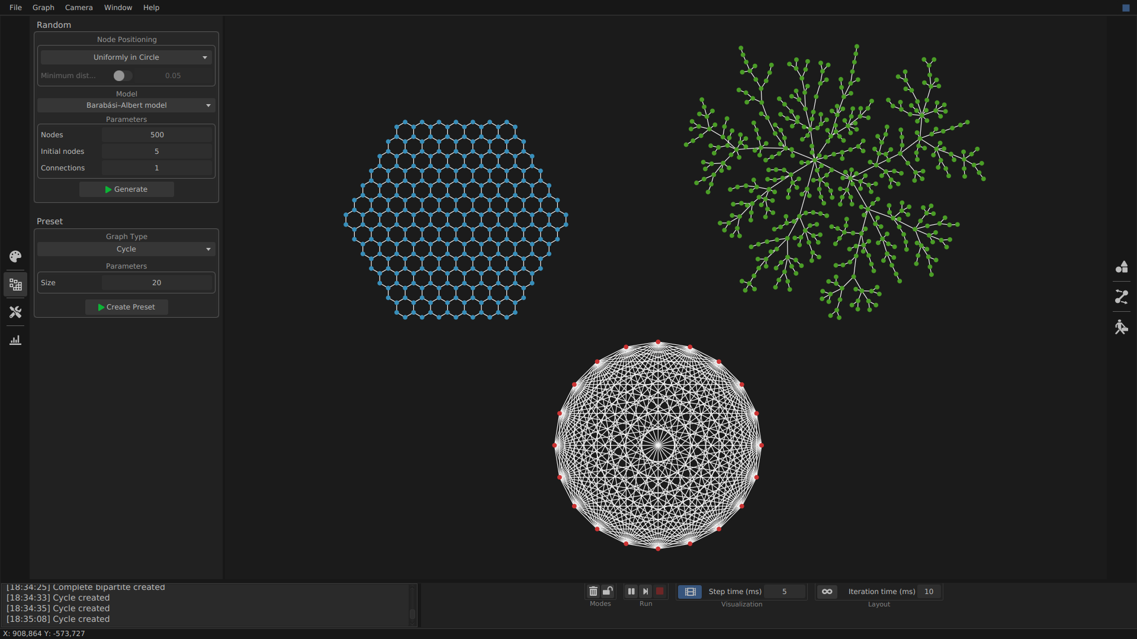
Task: Open the Camera menu
Action: point(79,8)
